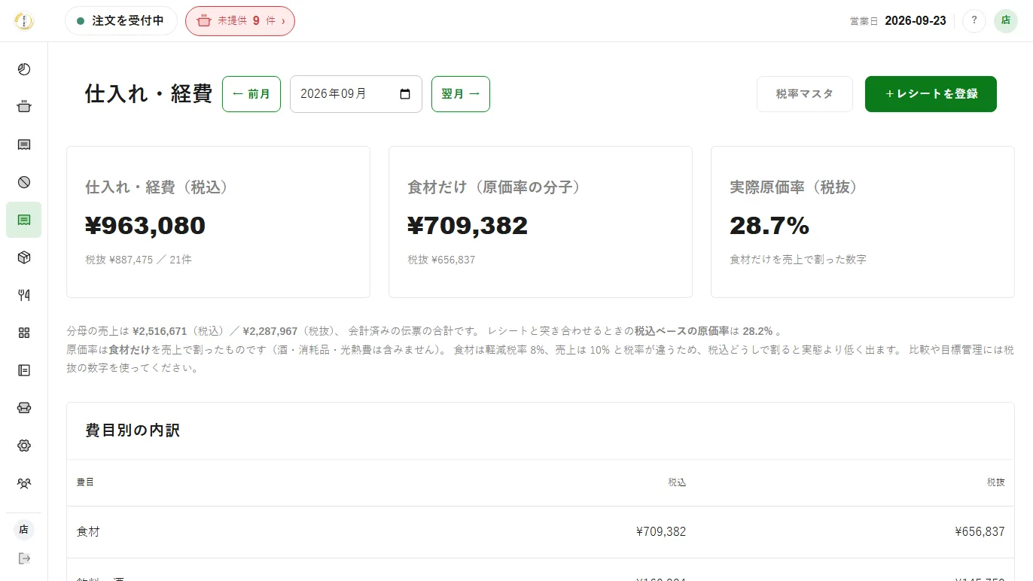1033x581 pixels.
Task: Click the ¥656,837 cell in 食材 row
Action: (x=980, y=531)
